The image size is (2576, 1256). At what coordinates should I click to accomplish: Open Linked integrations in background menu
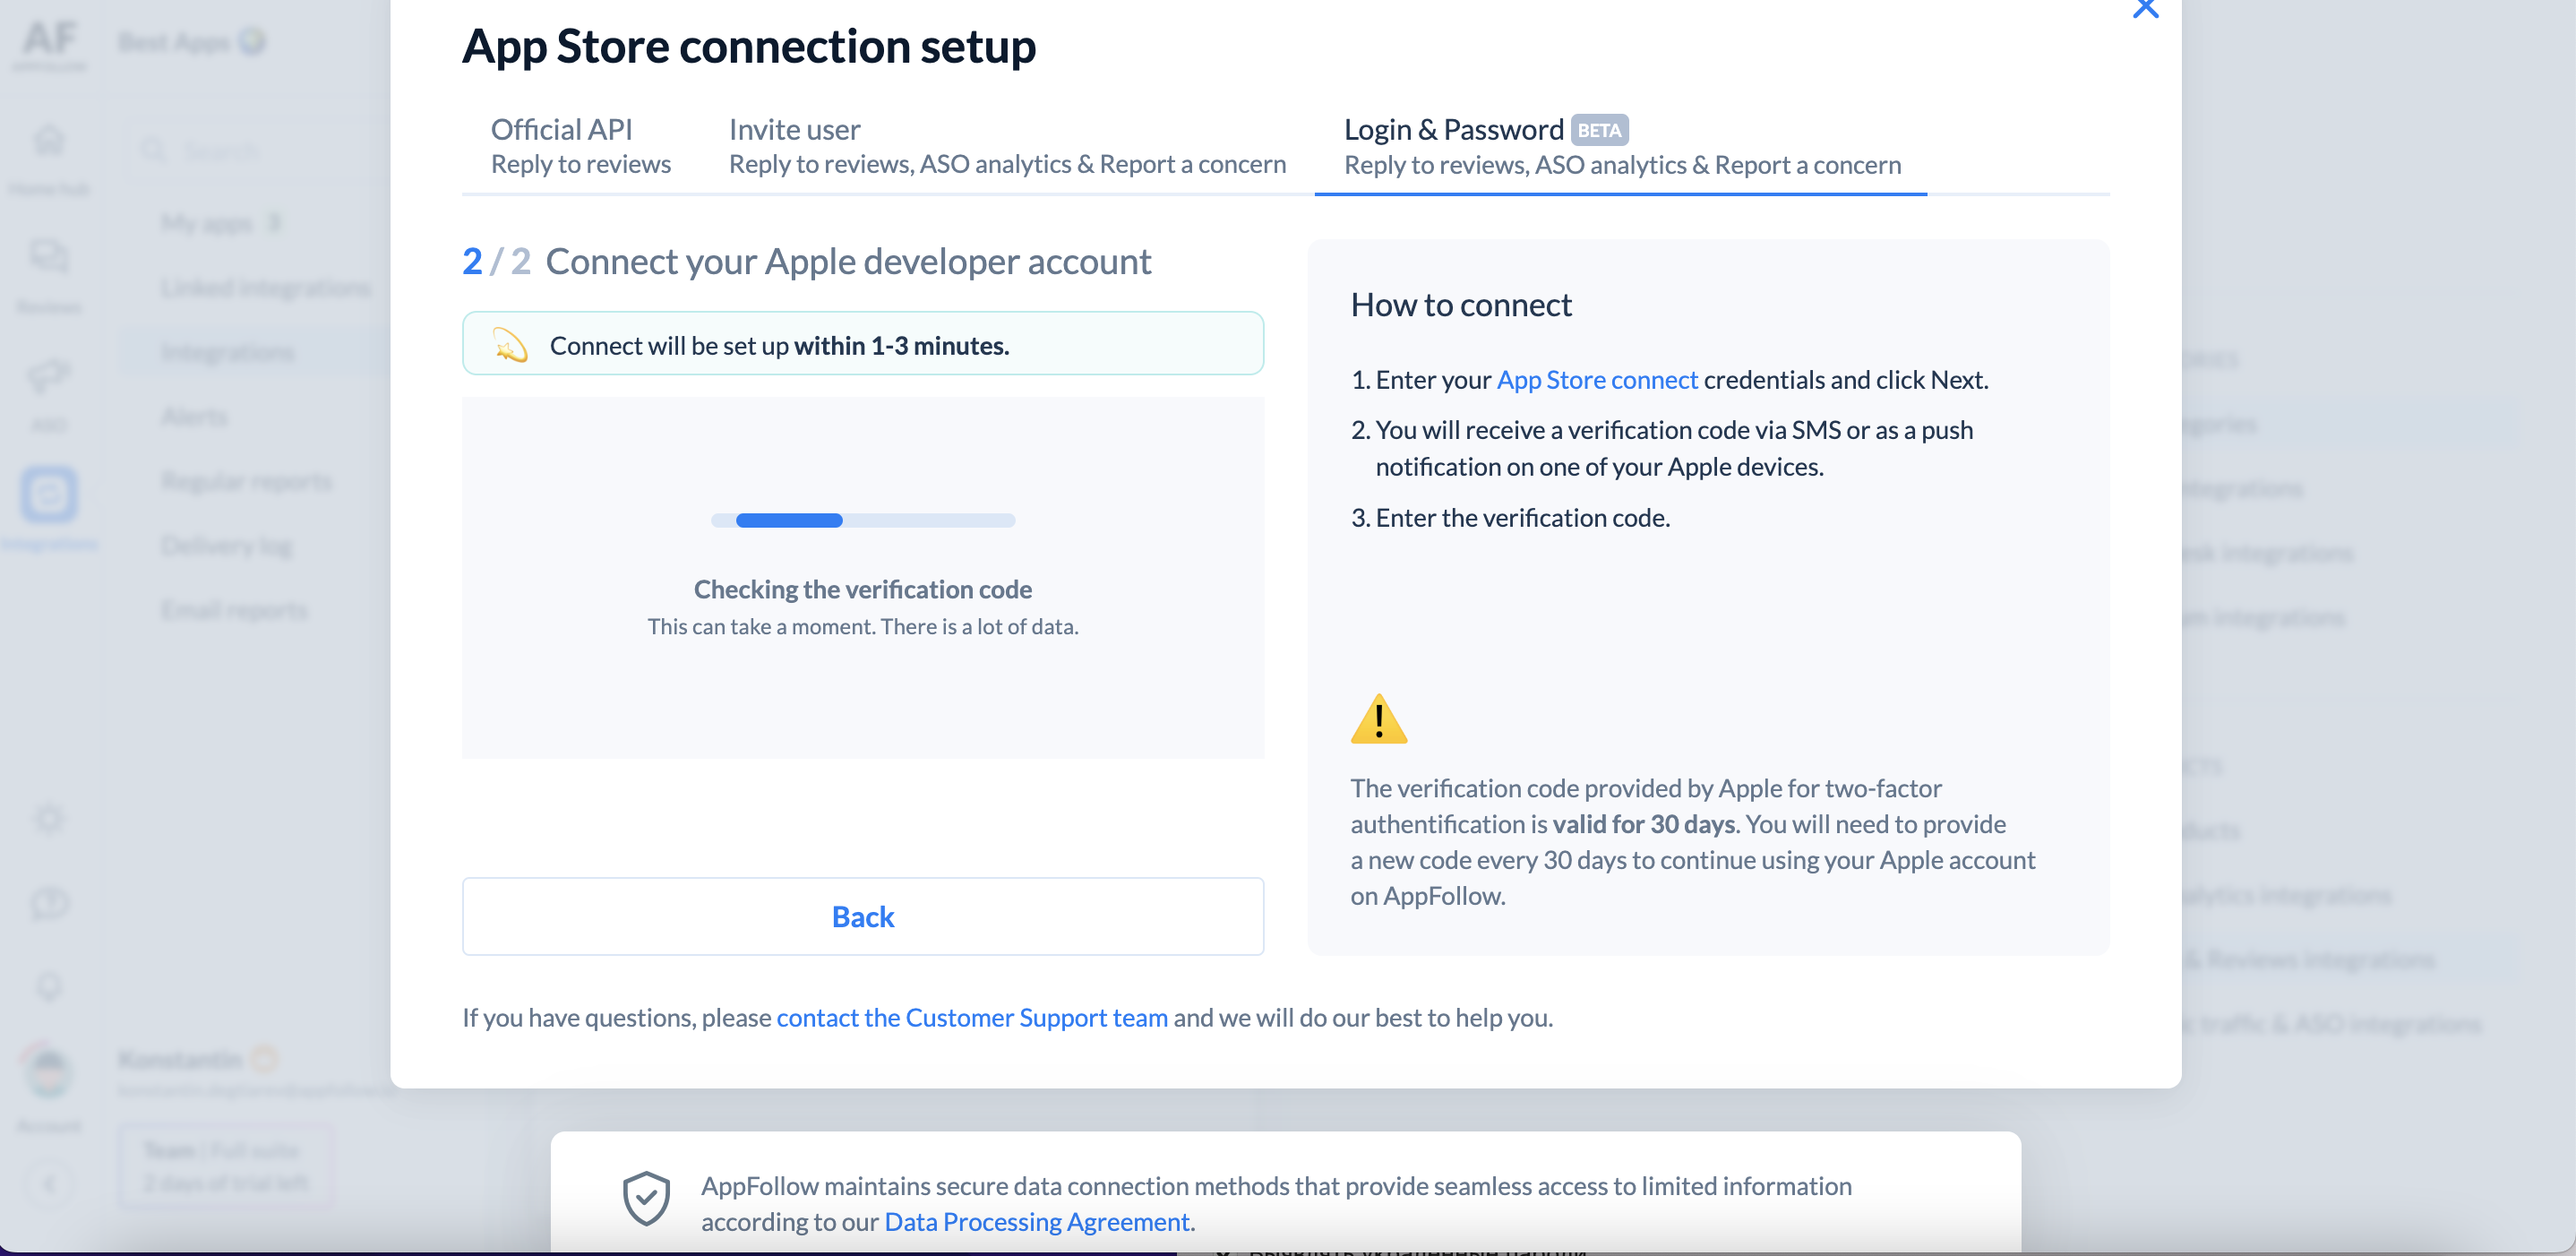(266, 288)
